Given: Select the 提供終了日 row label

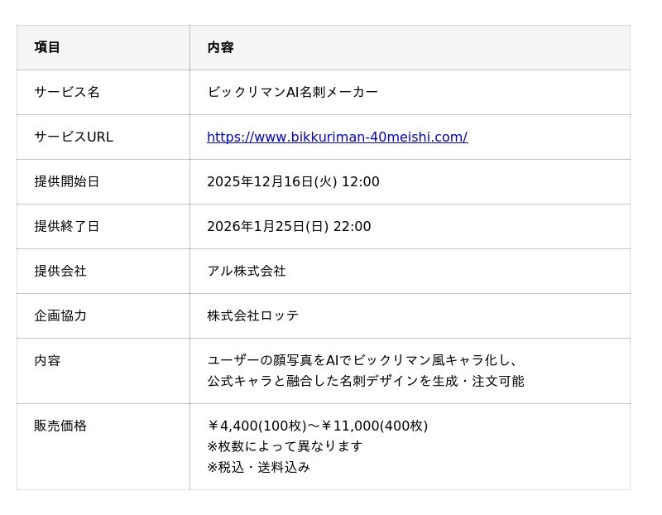Looking at the screenshot, I should (x=67, y=226).
